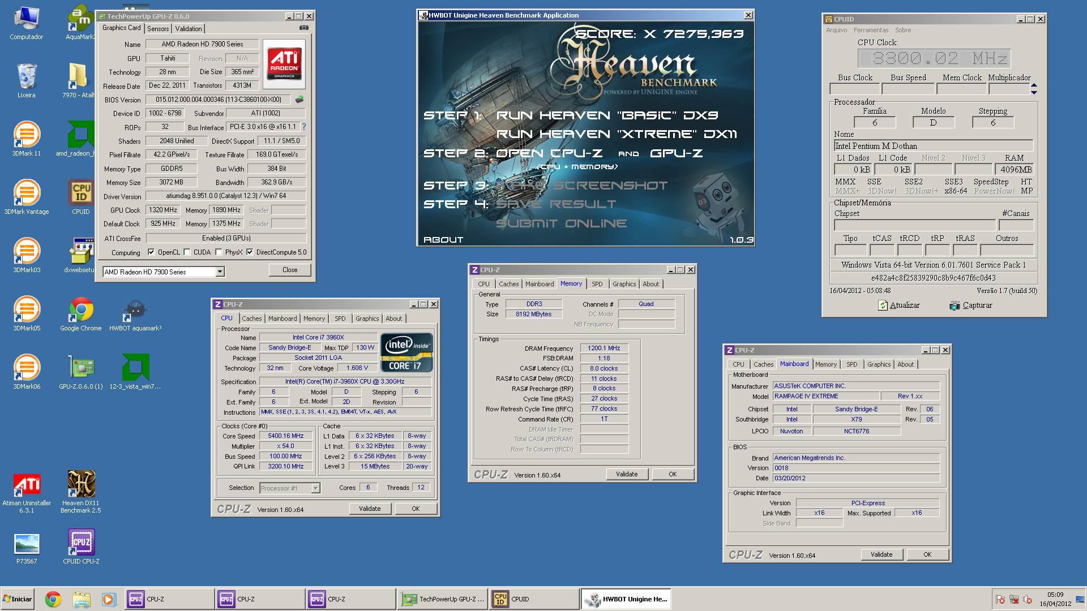The image size is (1087, 611).
Task: Launch the 3DMark03 shortcut
Action: [x=26, y=256]
